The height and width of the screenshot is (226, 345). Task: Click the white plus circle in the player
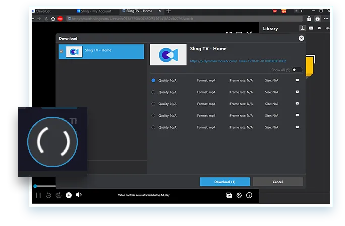tap(69, 195)
